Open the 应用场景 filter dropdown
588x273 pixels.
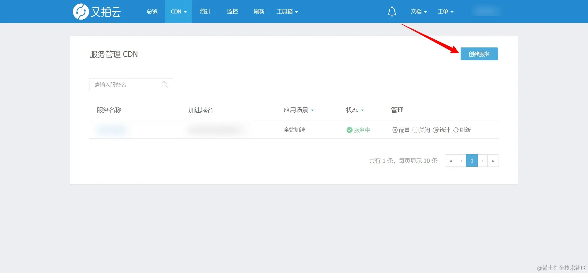pos(299,110)
